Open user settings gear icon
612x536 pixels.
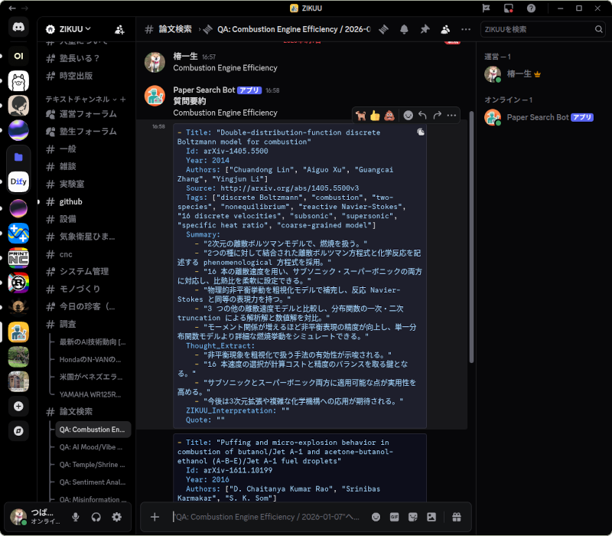click(117, 517)
